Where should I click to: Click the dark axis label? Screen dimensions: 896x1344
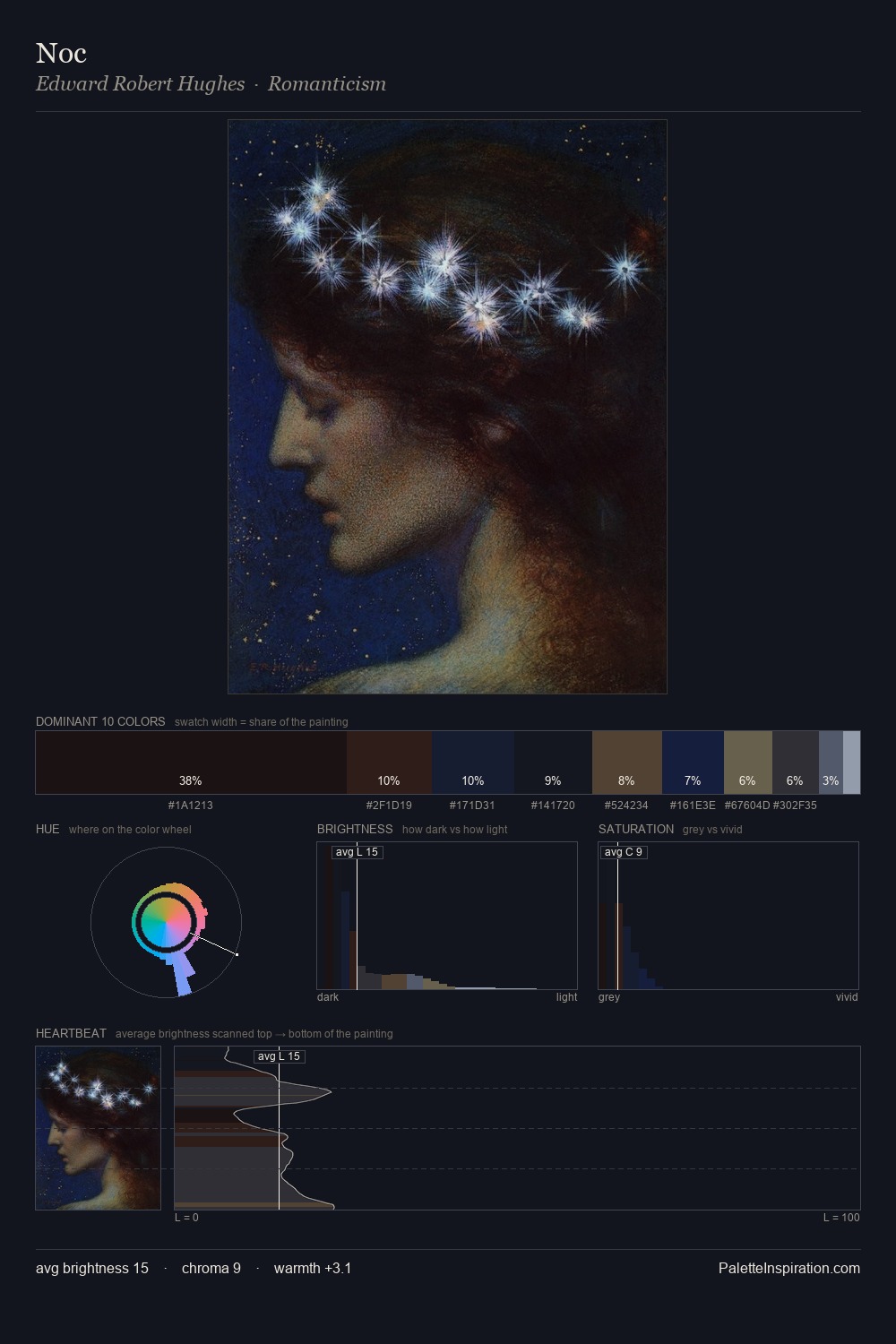tap(328, 996)
